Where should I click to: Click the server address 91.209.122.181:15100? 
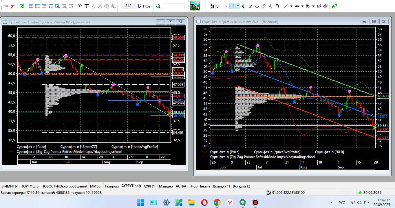[288, 192]
